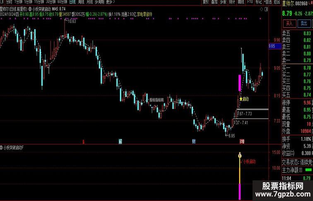This screenshot has width=313, height=201.
Task: Click the 卖三 8.81 order row
Action: click(x=297, y=47)
